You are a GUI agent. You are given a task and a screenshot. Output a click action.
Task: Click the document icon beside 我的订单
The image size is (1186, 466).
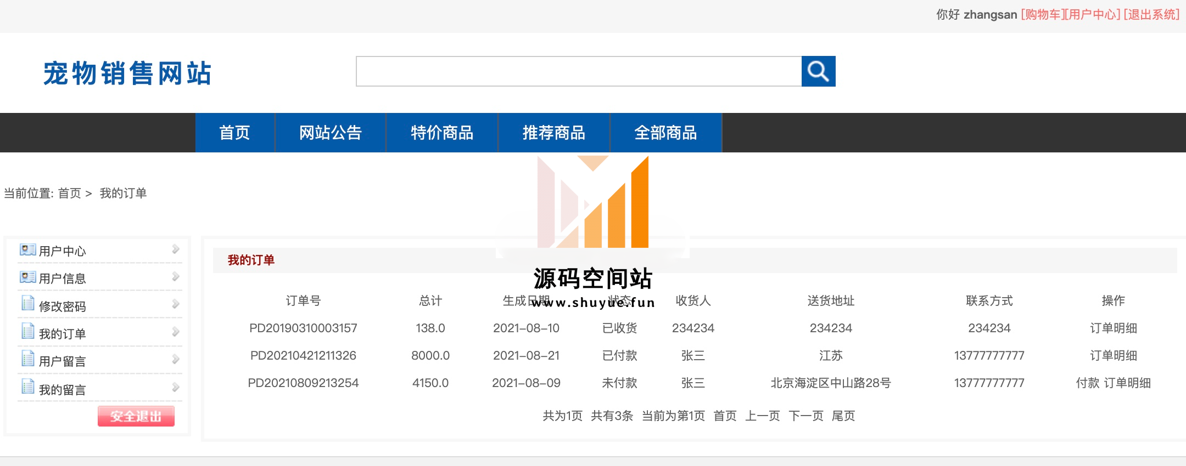point(27,331)
